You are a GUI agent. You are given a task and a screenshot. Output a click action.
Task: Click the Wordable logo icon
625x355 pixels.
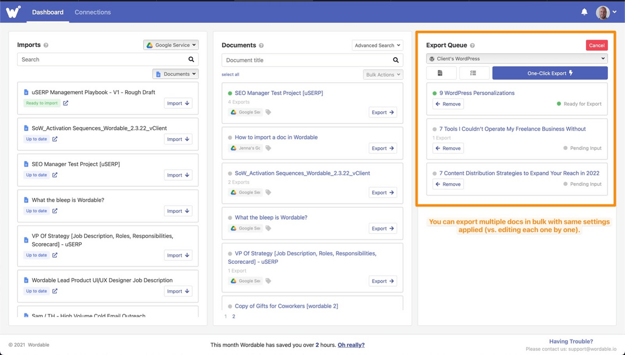[x=13, y=11]
